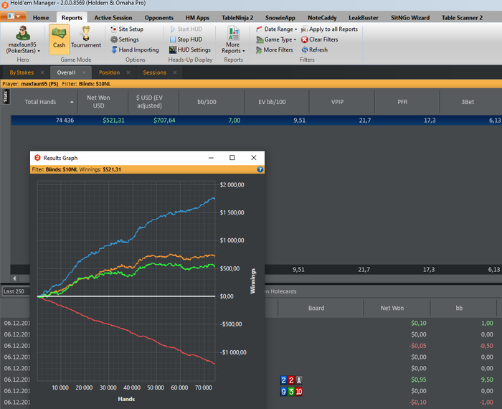
Task: Sort by Total Hands column
Action: click(44, 102)
